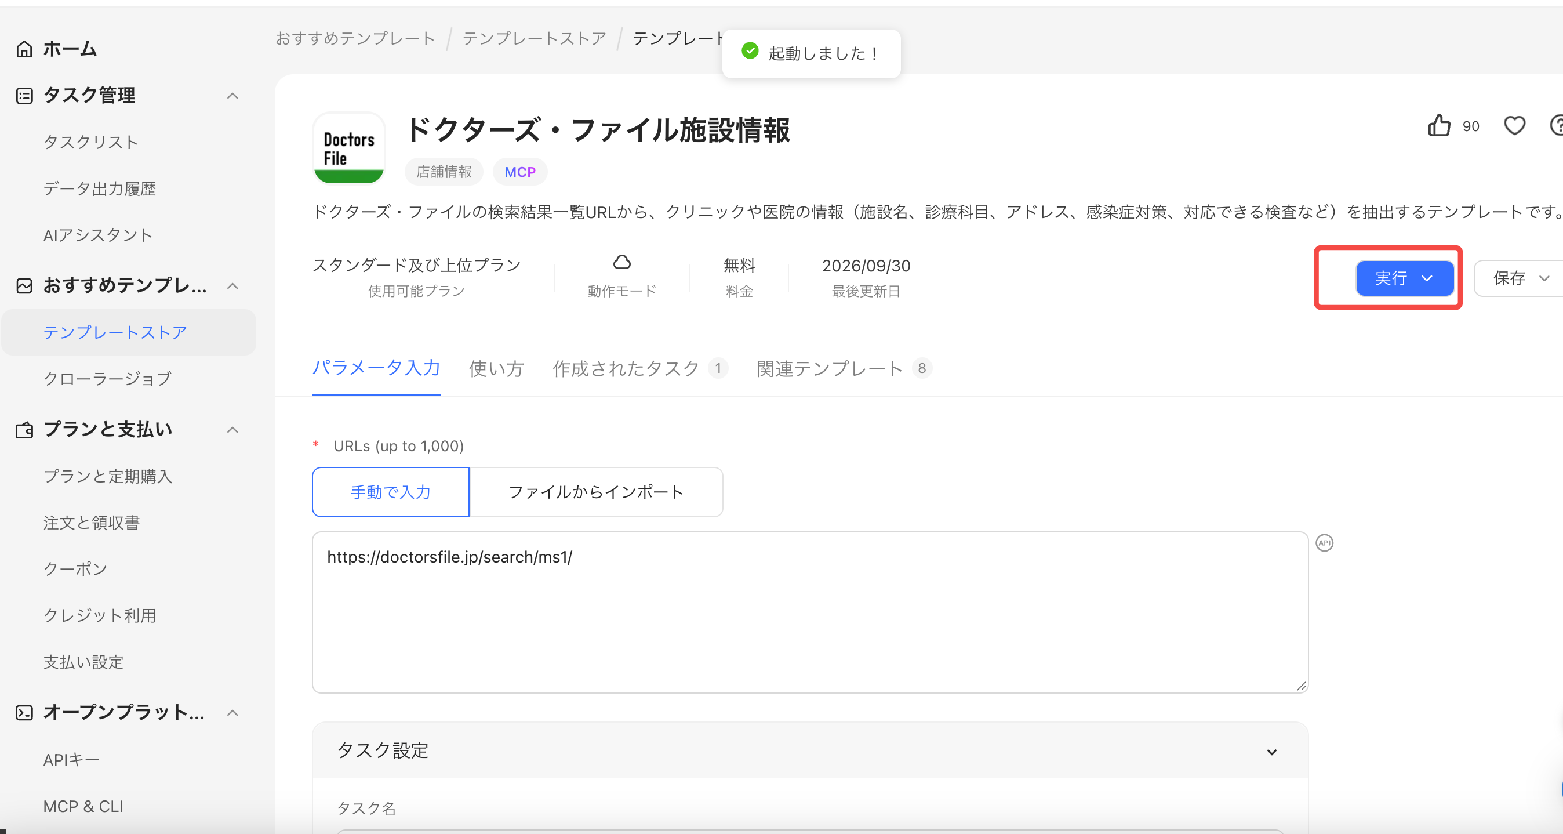Viewport: 1563px width, 834px height.
Task: Click the ドクターズ・ファイル施設情報 title
Action: tap(598, 130)
